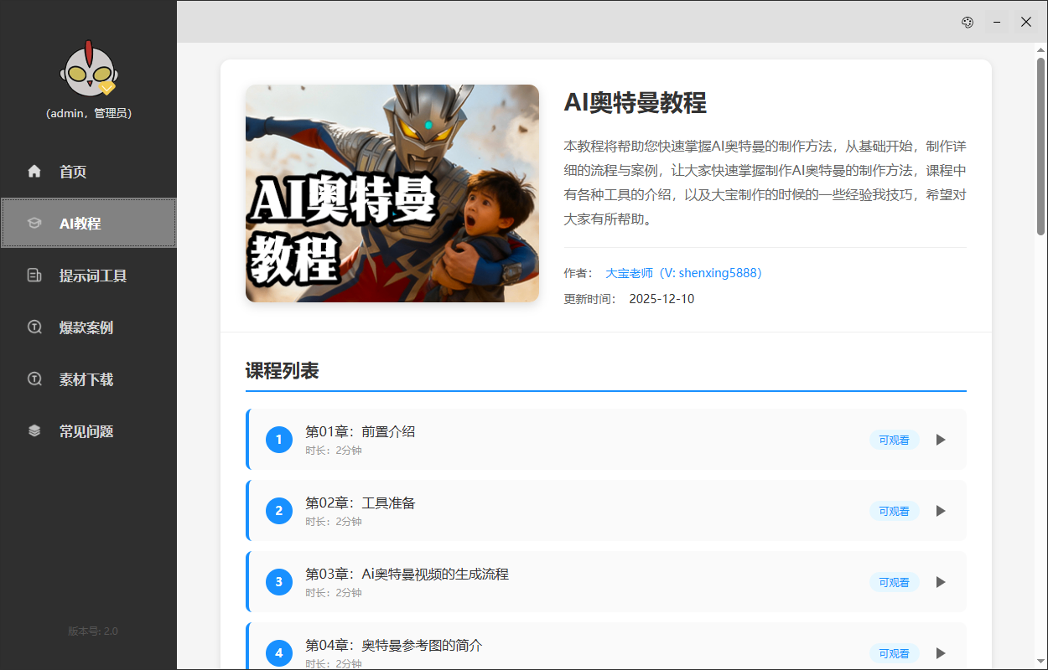Viewport: 1048px width, 670px height.
Task: Click 可观看 badge on chapter 03
Action: [x=894, y=582]
